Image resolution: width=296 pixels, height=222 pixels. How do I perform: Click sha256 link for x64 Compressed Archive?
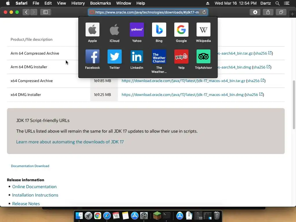[253, 81]
